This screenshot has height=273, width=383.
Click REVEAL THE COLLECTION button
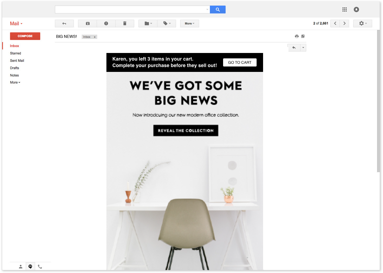point(186,131)
